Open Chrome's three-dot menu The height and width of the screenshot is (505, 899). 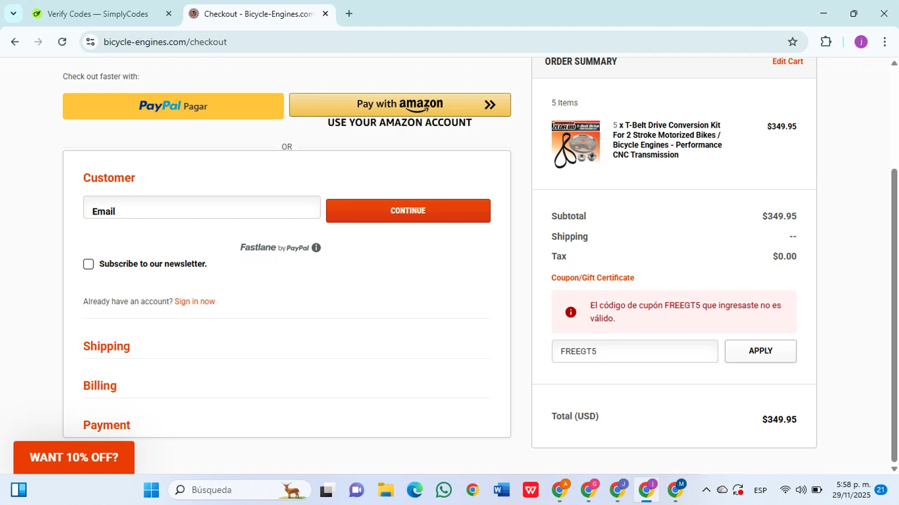[885, 42]
